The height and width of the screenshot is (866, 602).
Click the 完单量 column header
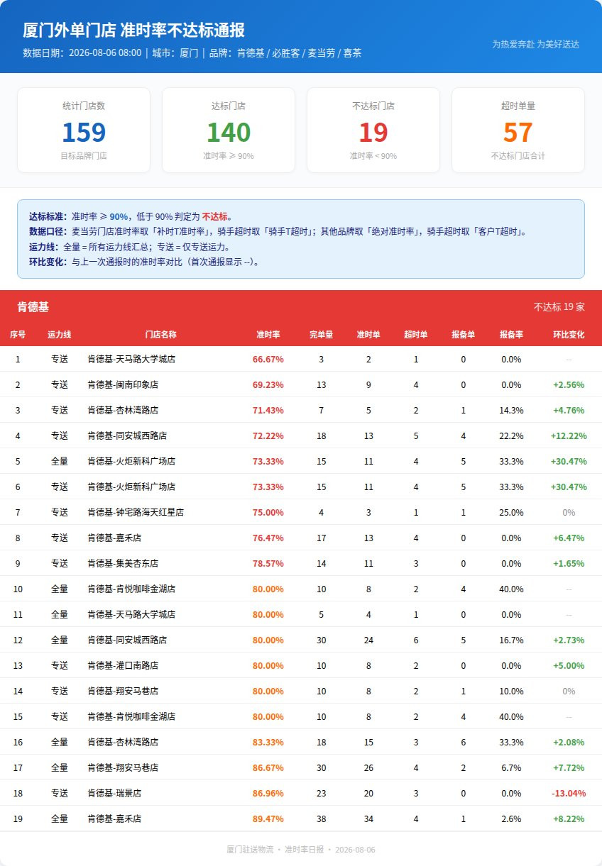click(x=322, y=334)
